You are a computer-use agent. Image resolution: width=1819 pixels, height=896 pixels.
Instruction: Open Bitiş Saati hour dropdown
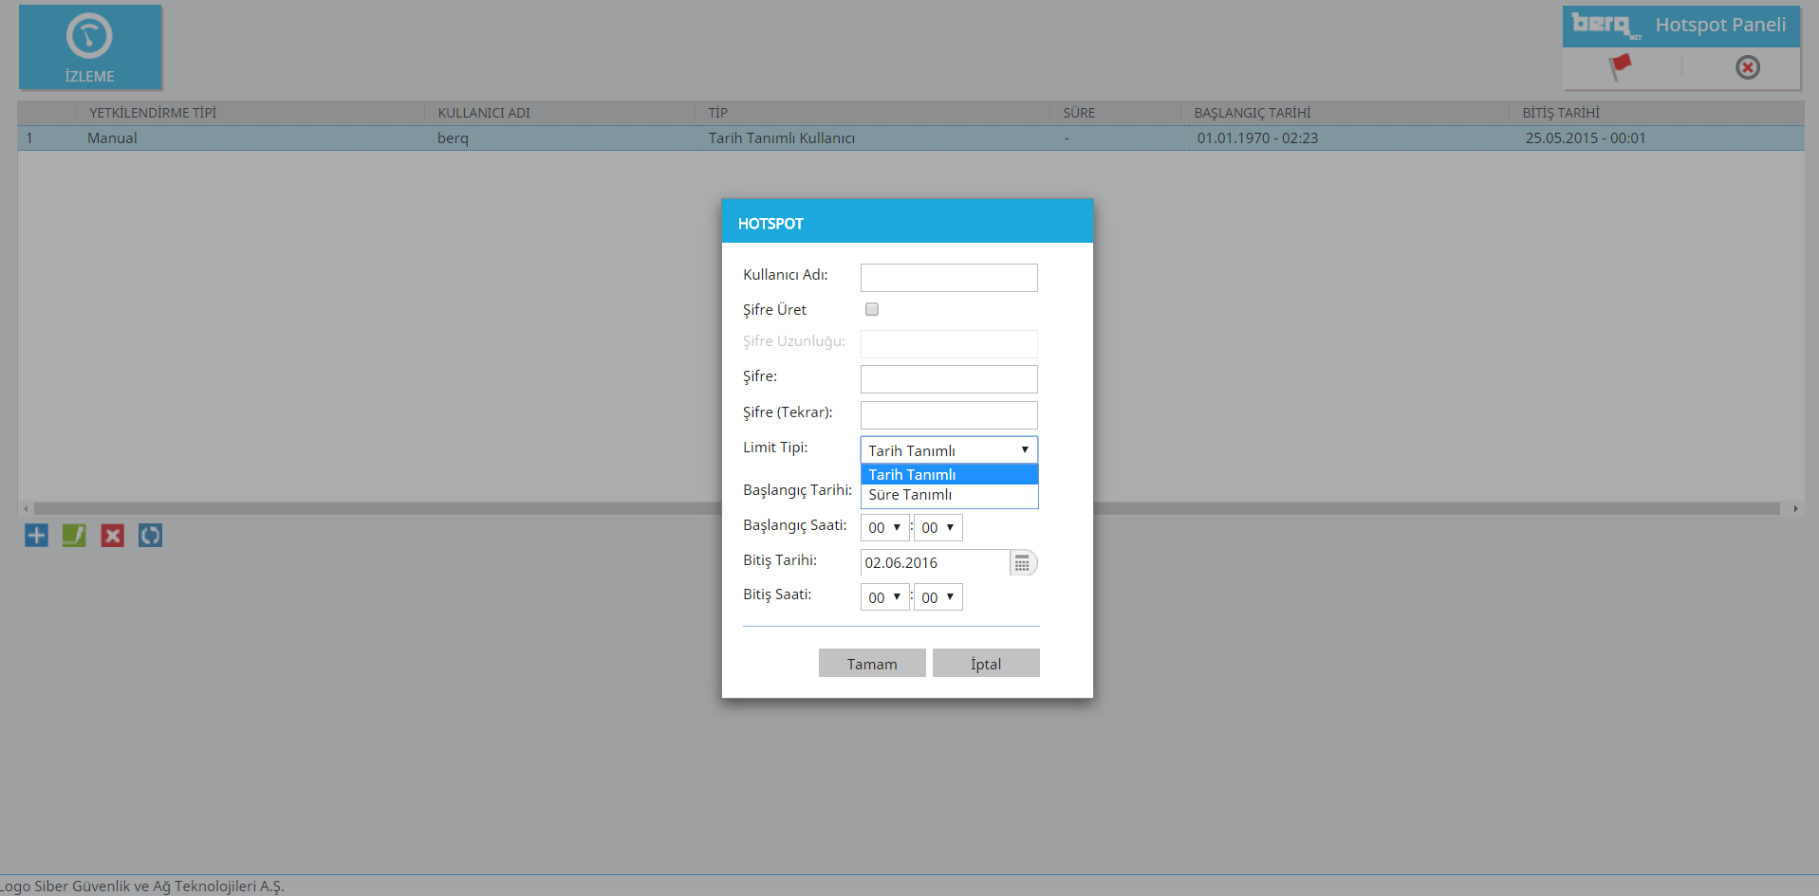click(x=884, y=597)
